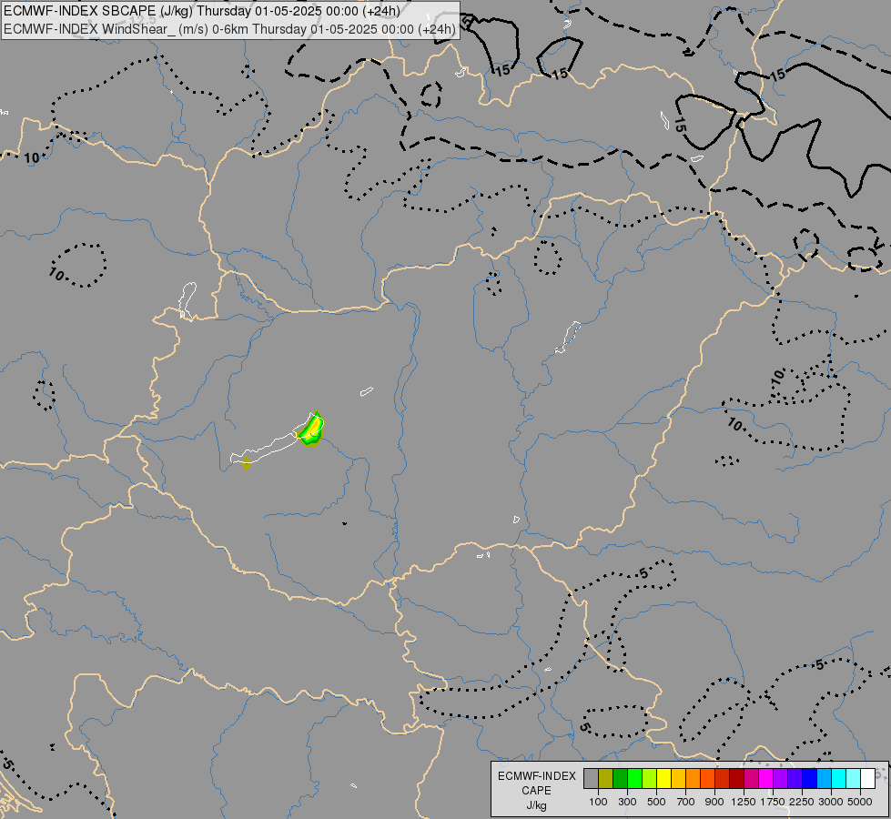
Task: Click the 1250 legend tick label
Action: coord(744,802)
